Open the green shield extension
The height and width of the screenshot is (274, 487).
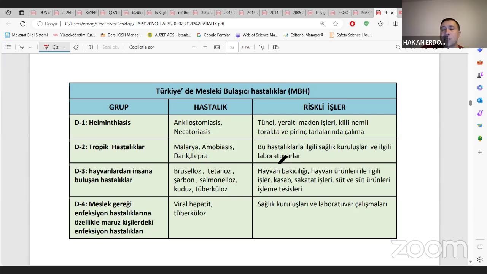click(x=366, y=24)
